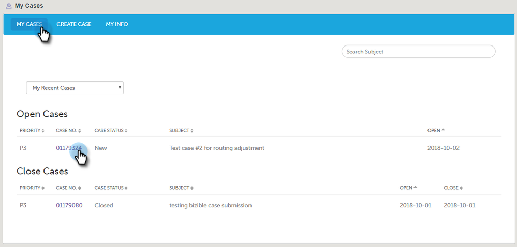Open the MY INFO tab
Image resolution: width=517 pixels, height=247 pixels.
coord(117,24)
